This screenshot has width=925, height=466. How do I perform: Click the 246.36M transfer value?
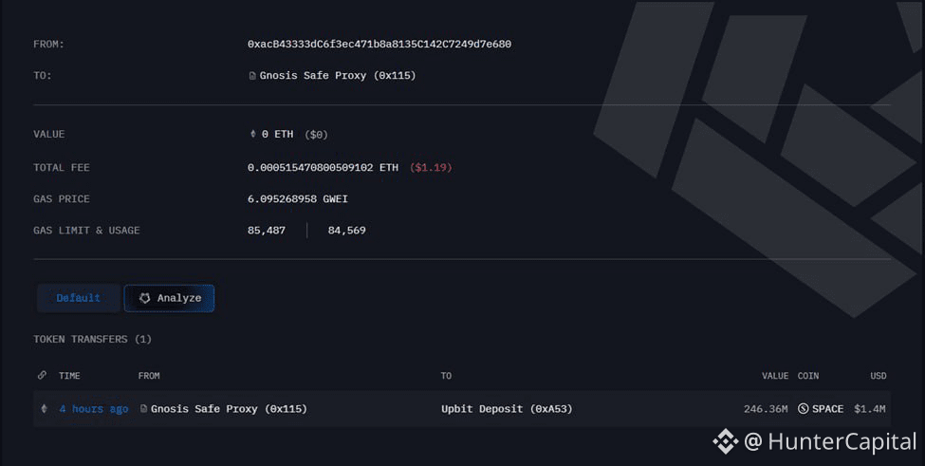(x=766, y=409)
